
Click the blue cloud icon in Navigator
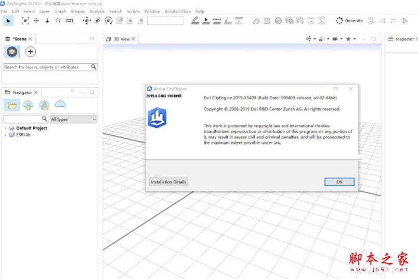pos(60,104)
